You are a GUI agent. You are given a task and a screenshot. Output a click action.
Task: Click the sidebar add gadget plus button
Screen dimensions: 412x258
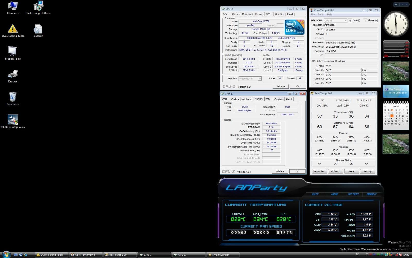point(396,4)
